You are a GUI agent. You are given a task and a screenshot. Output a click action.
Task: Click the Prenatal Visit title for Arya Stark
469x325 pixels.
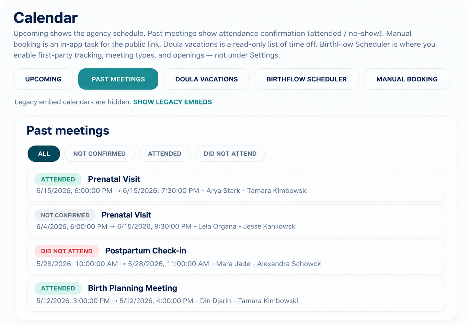click(114, 179)
